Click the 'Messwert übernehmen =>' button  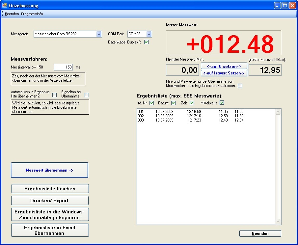49,170
